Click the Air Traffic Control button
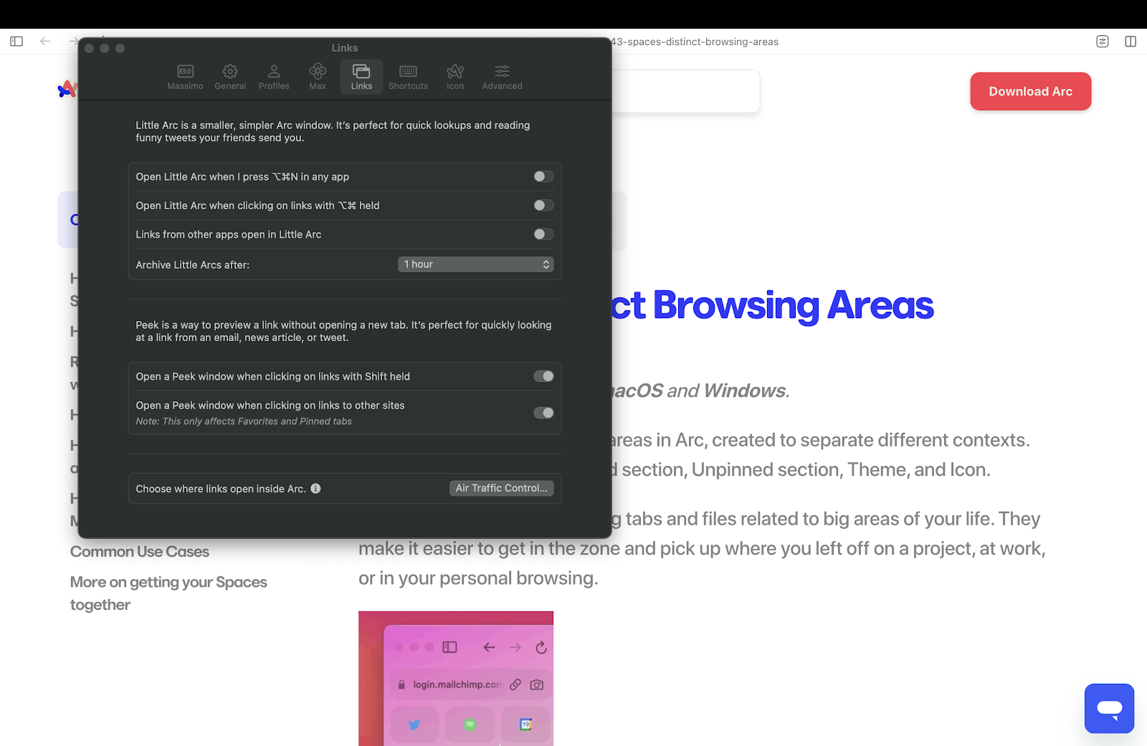Viewport: 1147px width, 746px height. click(501, 488)
